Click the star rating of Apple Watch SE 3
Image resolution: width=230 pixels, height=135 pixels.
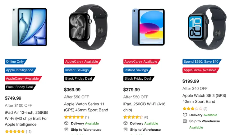192,109
